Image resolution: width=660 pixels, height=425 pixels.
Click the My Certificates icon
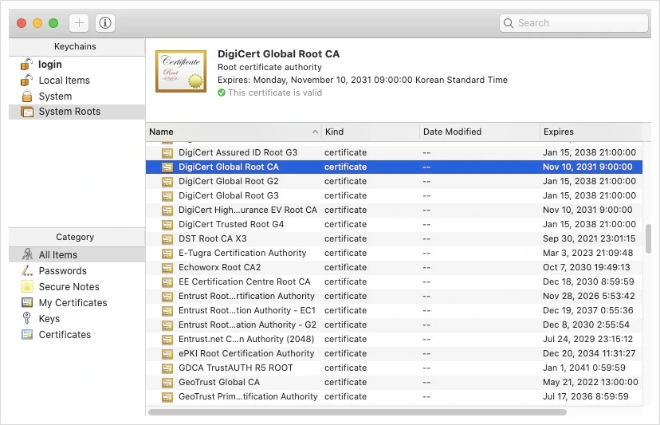click(x=27, y=302)
